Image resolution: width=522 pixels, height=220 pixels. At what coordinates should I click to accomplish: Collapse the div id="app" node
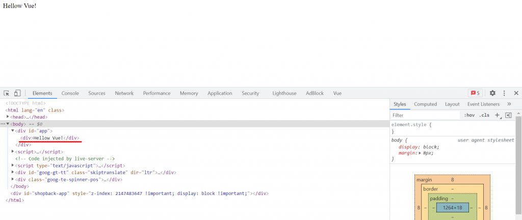[x=13, y=130]
